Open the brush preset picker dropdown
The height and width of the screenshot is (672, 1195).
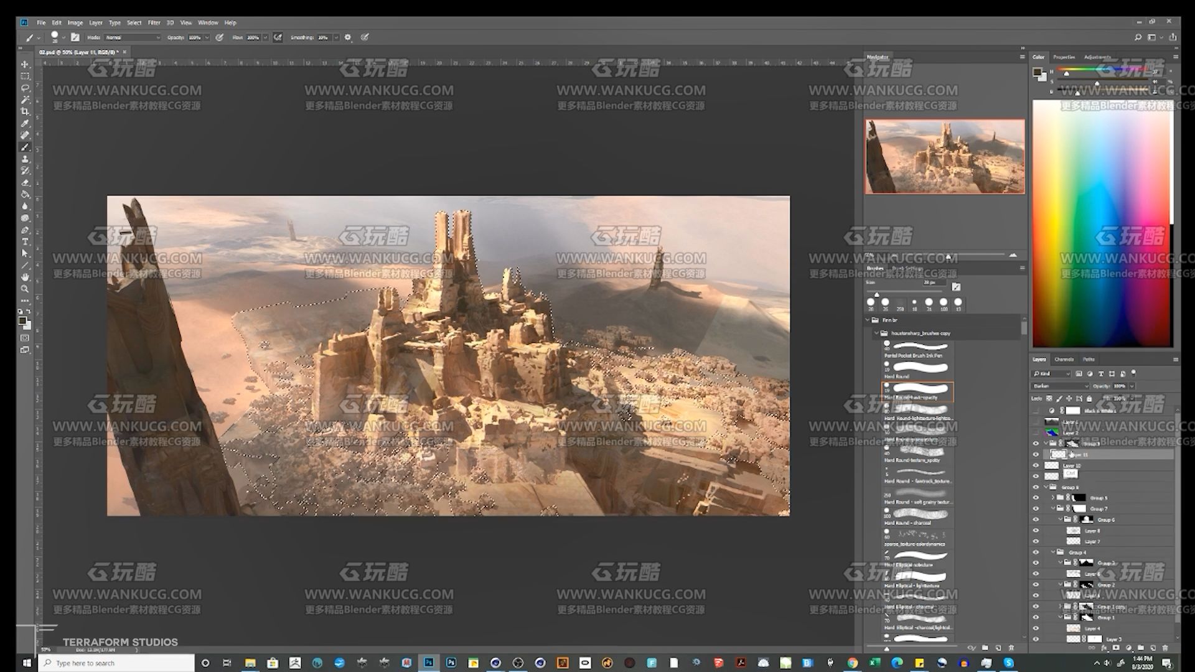pos(63,37)
